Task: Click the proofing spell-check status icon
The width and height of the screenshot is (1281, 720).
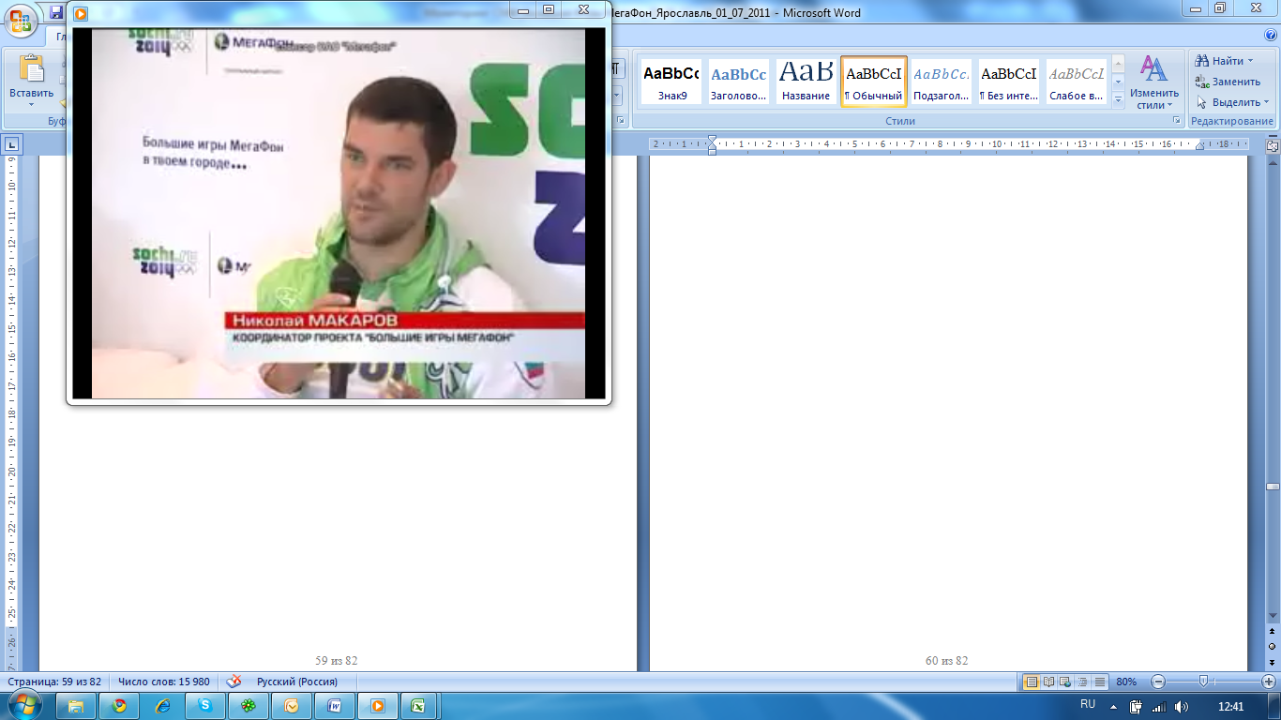Action: (234, 682)
